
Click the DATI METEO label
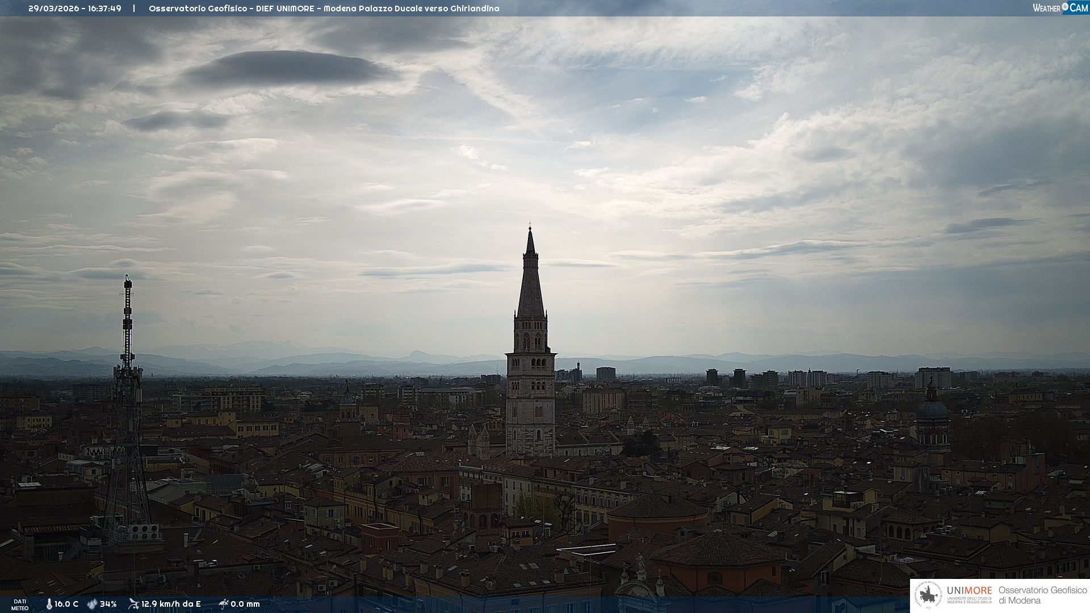pos(20,604)
